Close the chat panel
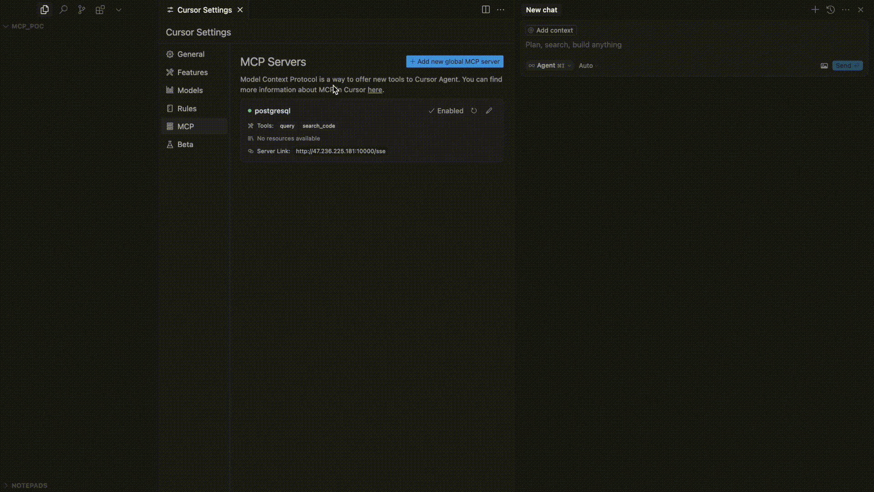The height and width of the screenshot is (492, 874). point(860,10)
